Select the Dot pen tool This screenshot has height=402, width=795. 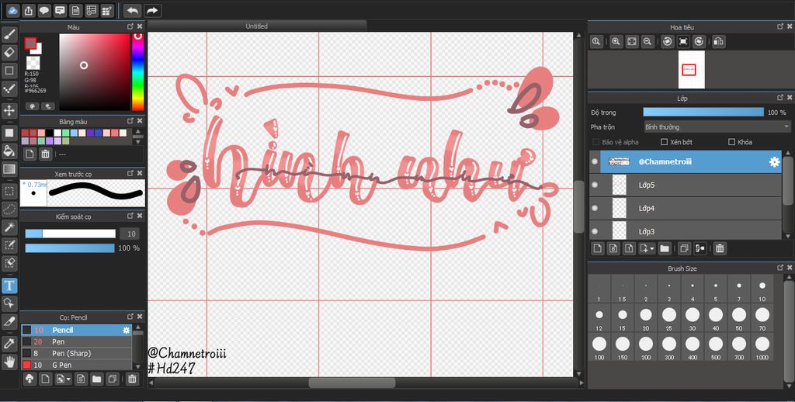(x=9, y=89)
